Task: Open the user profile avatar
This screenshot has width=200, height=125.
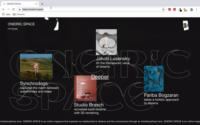Action: click(191, 9)
